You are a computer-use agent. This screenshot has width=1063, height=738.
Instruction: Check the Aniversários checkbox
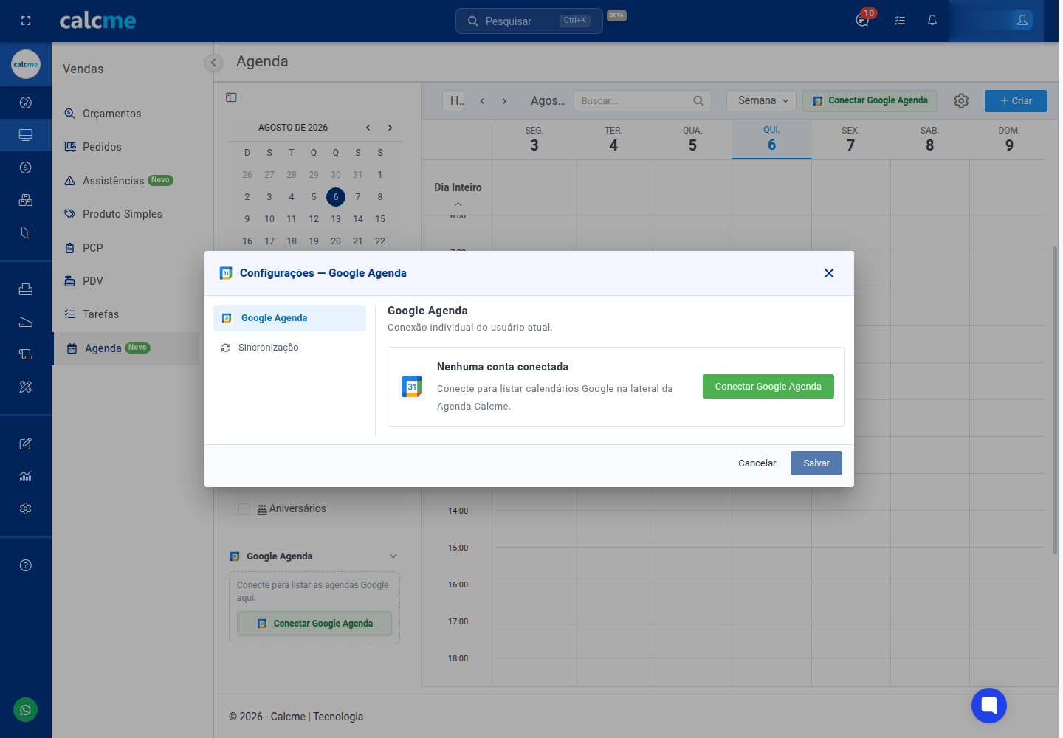click(244, 509)
